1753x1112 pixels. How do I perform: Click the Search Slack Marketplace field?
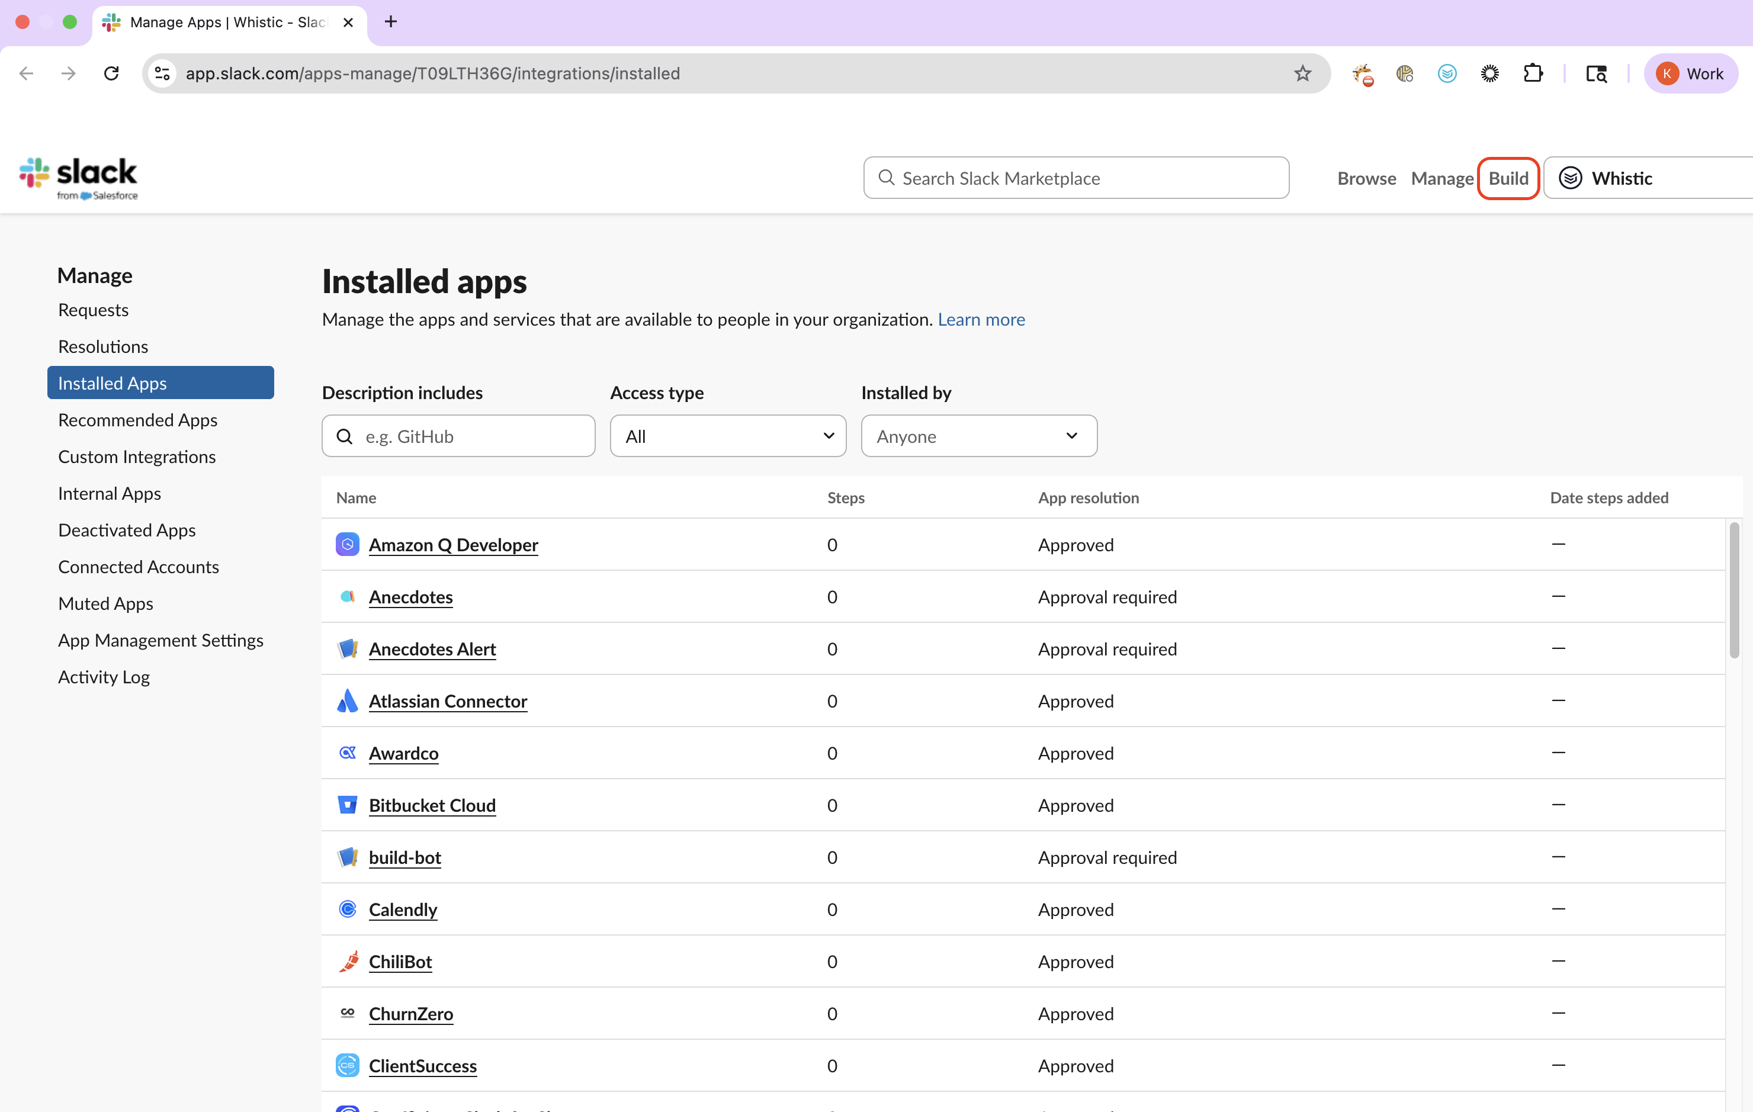tap(1076, 178)
